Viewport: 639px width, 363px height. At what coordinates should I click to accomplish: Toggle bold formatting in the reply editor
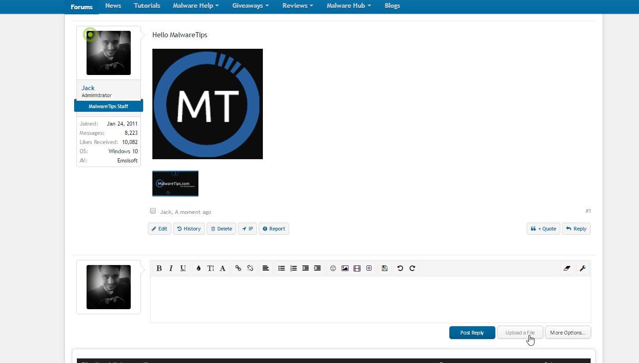click(159, 268)
